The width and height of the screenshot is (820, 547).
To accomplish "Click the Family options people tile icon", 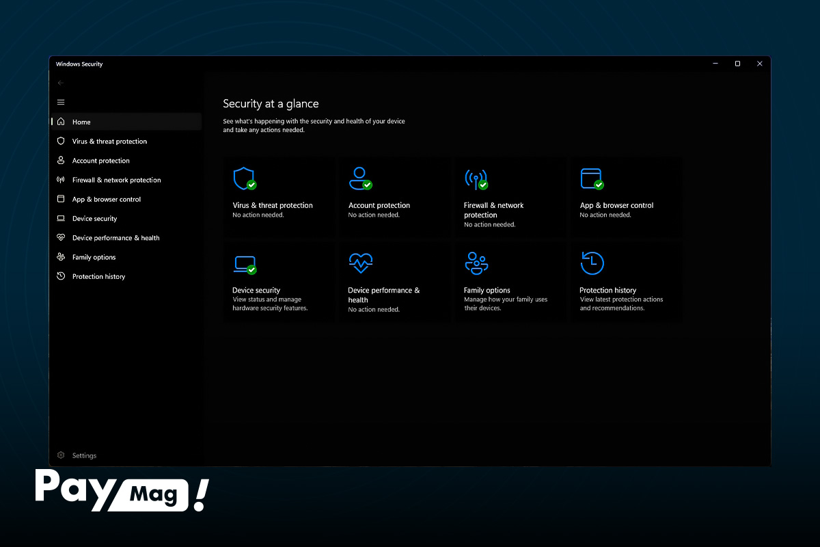I will (x=476, y=263).
